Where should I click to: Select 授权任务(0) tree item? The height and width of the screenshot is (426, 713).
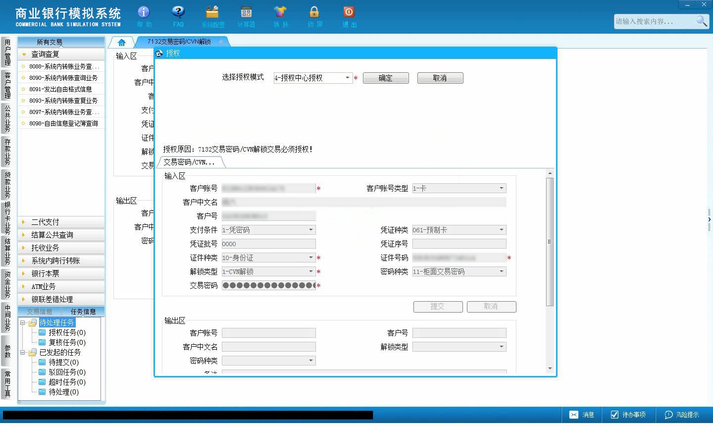(67, 332)
